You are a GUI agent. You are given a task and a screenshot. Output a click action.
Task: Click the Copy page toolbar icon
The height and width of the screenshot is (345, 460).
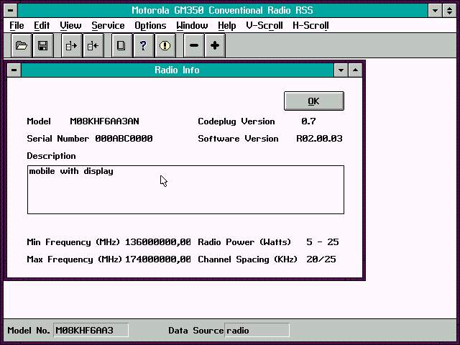[x=121, y=45]
